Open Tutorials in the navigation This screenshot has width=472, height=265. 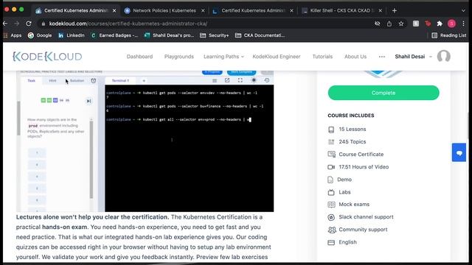pyautogui.click(x=322, y=57)
